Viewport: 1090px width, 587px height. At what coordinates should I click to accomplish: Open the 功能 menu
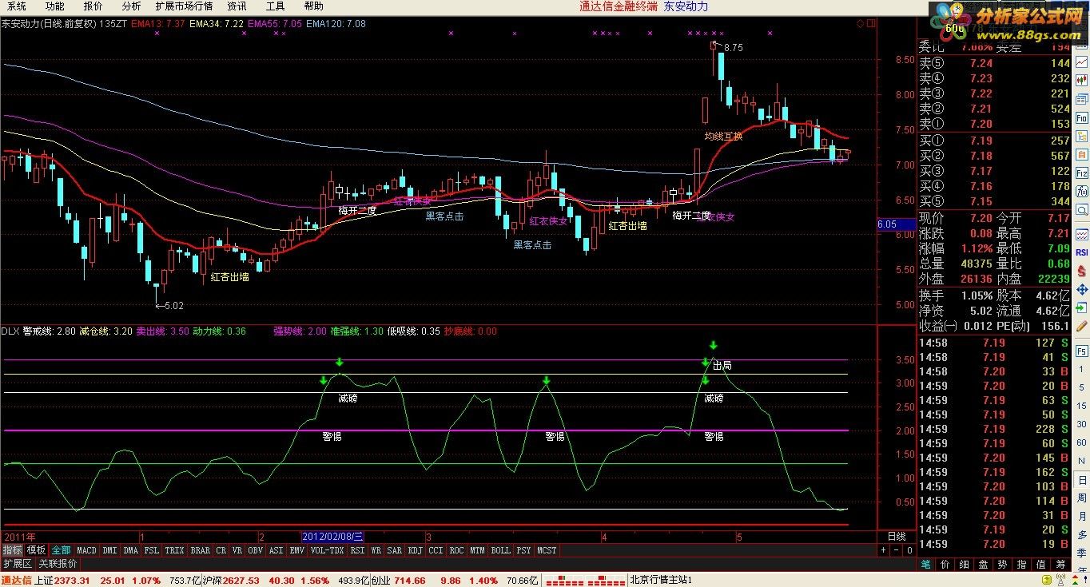tap(54, 6)
